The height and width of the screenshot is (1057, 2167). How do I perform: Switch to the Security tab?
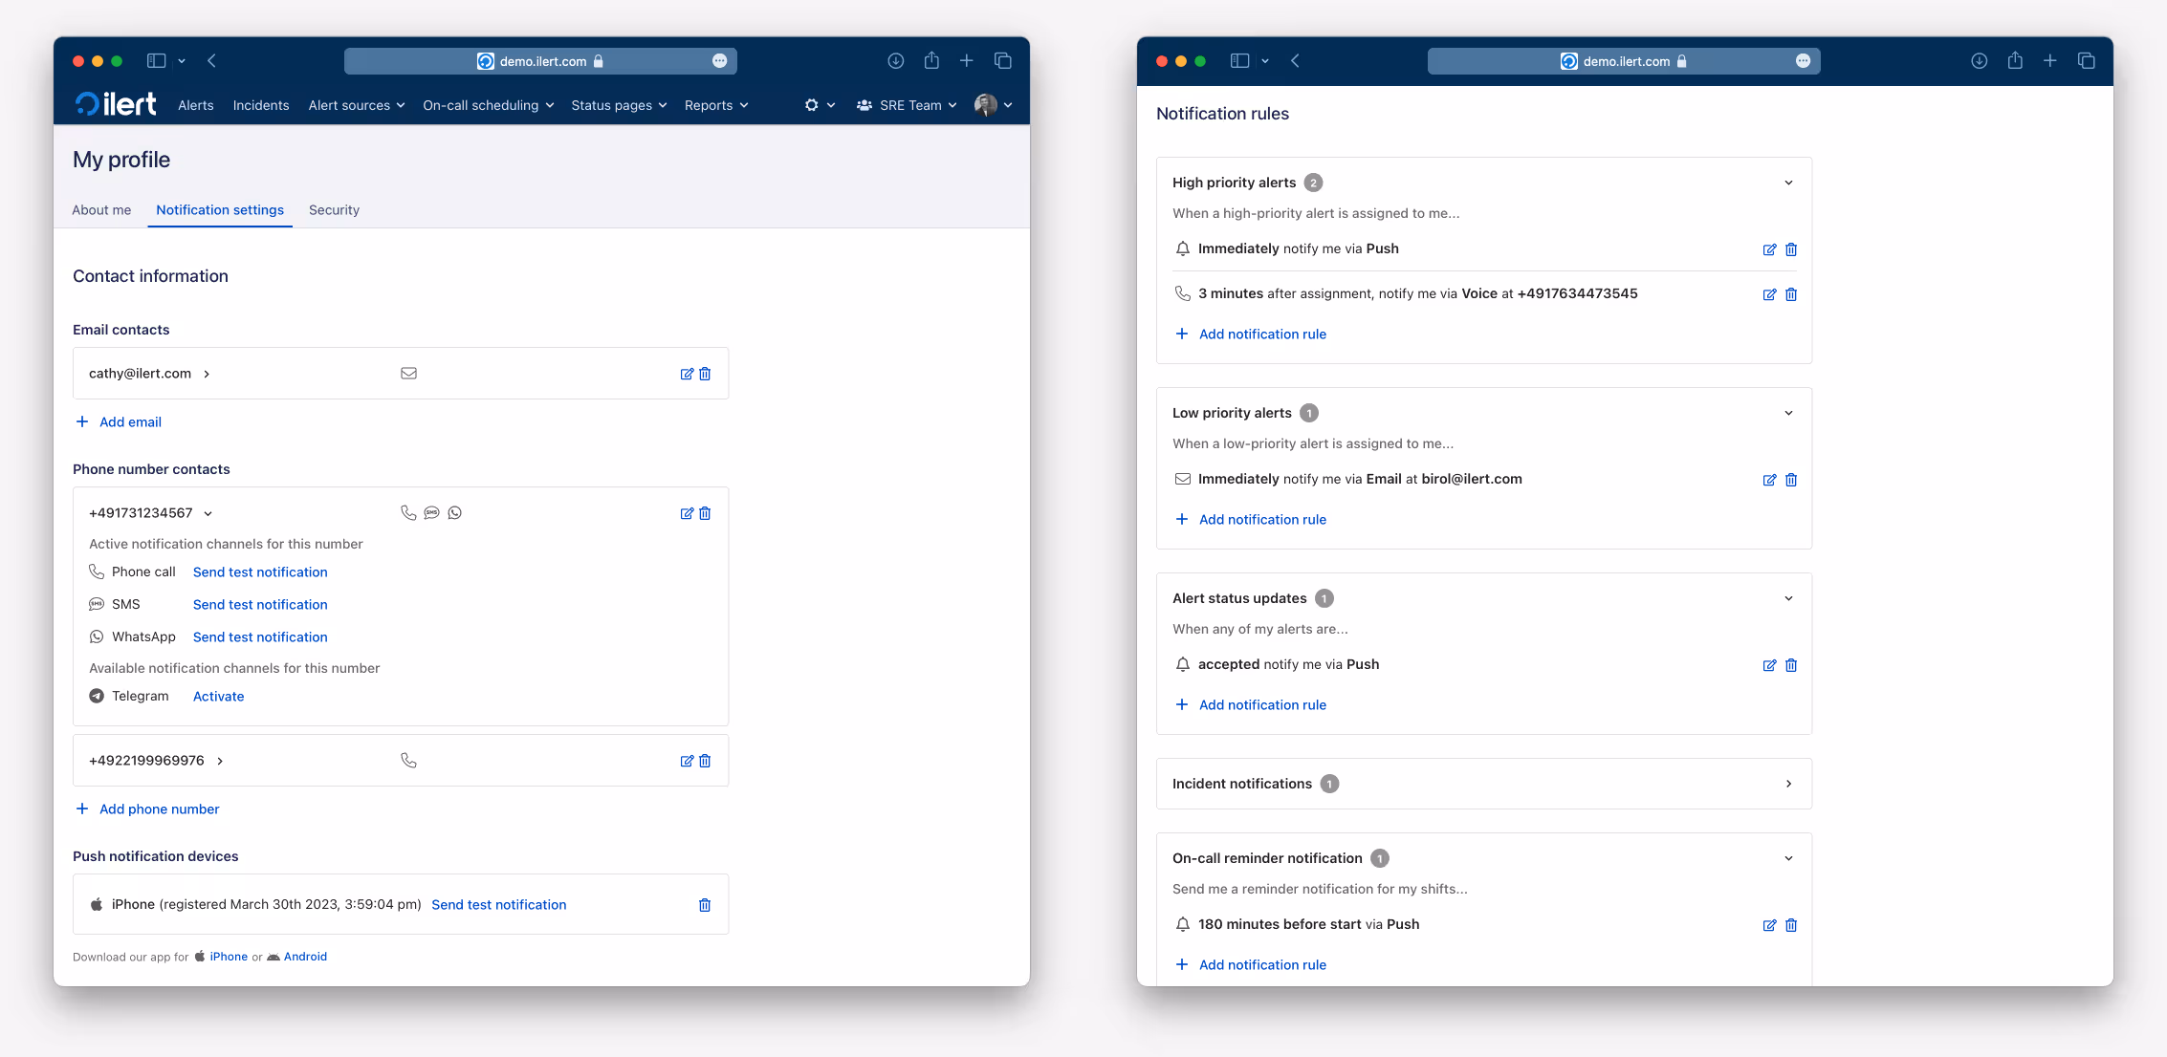pyautogui.click(x=334, y=210)
